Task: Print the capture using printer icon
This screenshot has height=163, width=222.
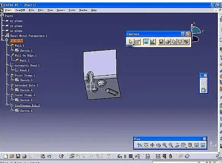Action: [x=167, y=41]
